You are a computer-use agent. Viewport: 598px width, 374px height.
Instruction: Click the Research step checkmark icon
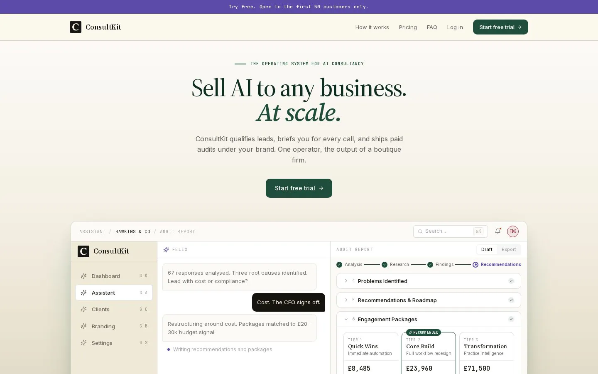[x=385, y=264]
